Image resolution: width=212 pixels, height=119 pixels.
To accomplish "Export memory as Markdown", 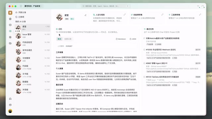I will click(x=121, y=39).
